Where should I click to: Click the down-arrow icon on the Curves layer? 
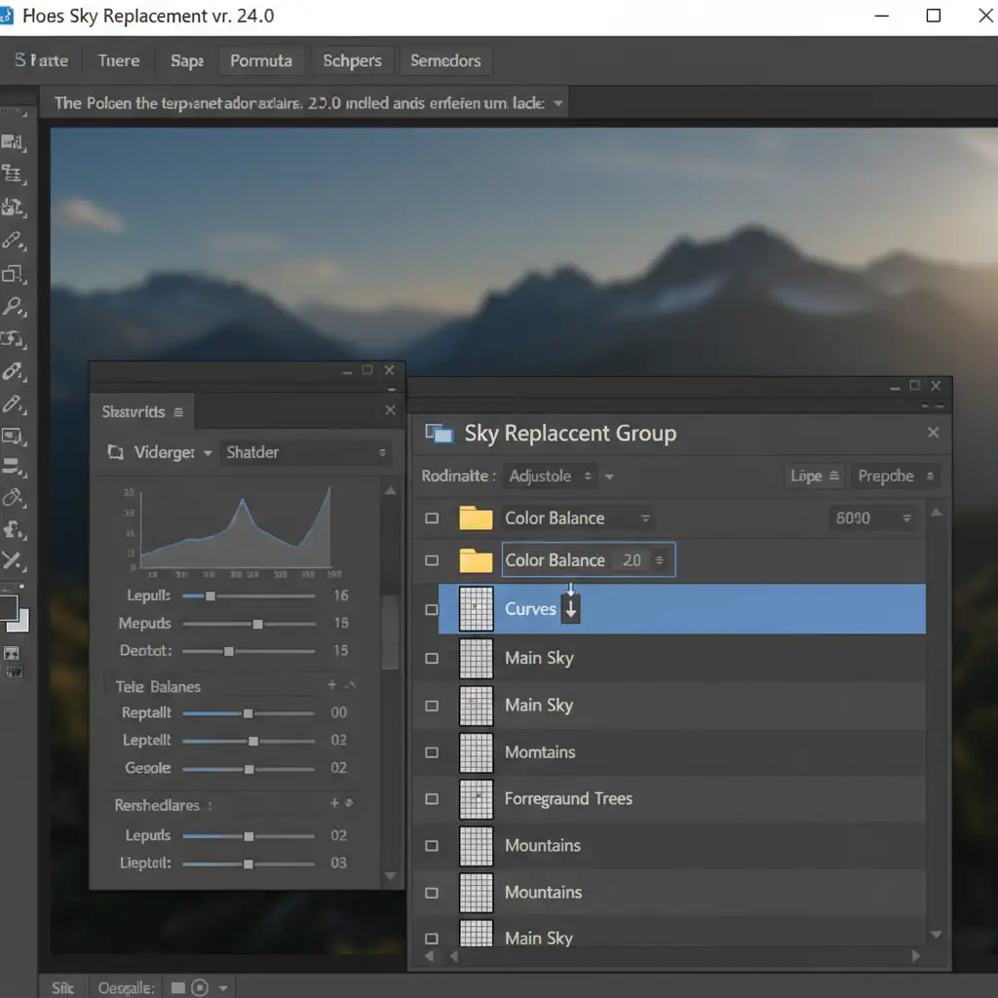click(571, 609)
